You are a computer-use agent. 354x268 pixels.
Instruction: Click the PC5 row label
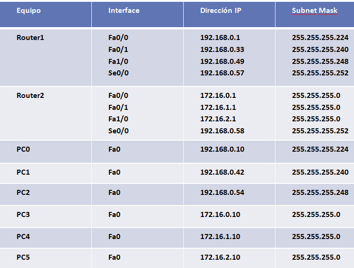pyautogui.click(x=23, y=257)
